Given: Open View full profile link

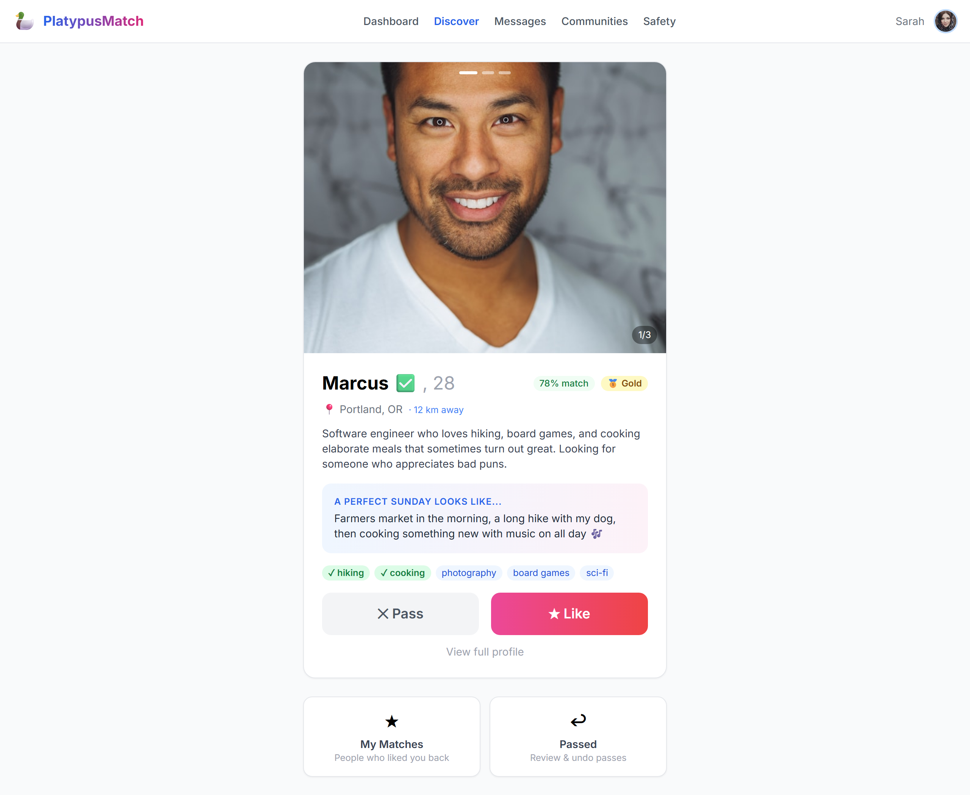Looking at the screenshot, I should [x=485, y=652].
